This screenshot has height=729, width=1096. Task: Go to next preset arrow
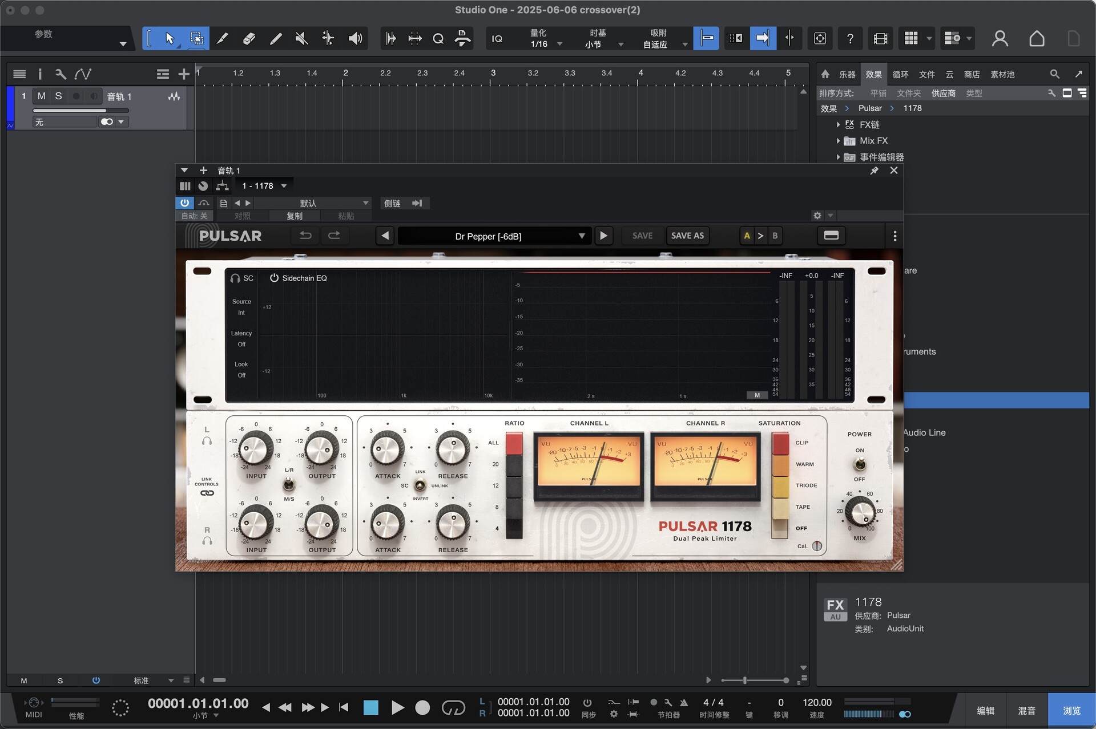click(603, 236)
